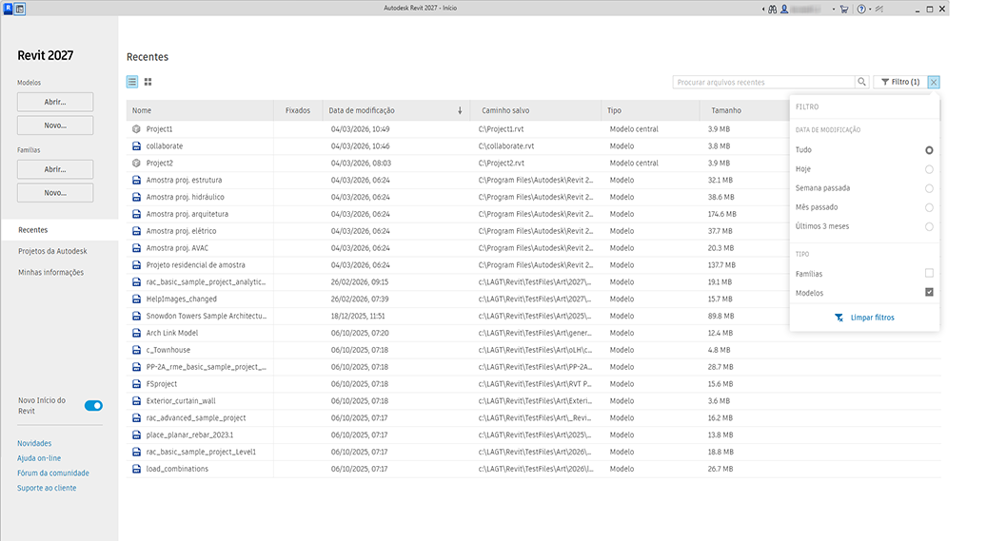Switch to list view of recent files

(132, 82)
